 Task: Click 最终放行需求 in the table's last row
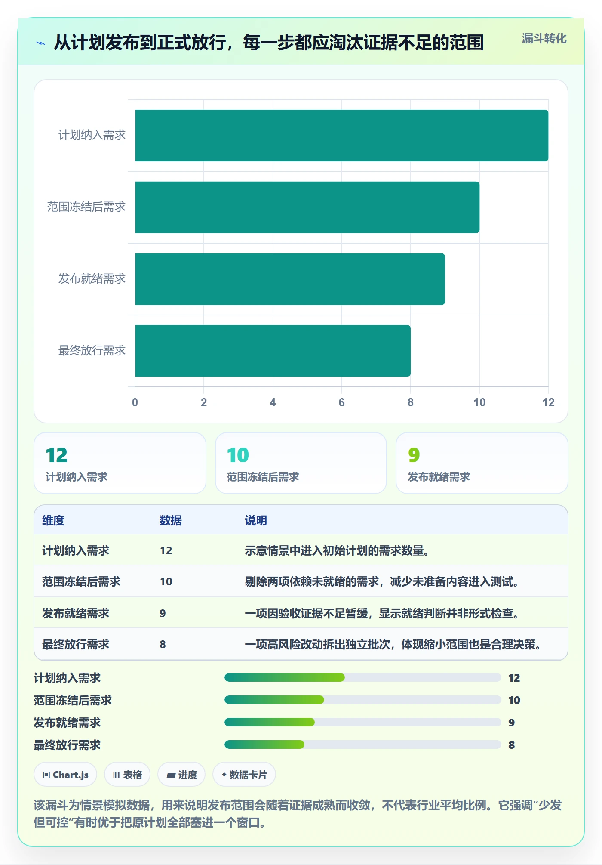click(76, 644)
